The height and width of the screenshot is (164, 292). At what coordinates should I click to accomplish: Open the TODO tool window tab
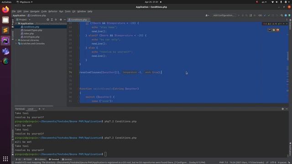pos(28,159)
